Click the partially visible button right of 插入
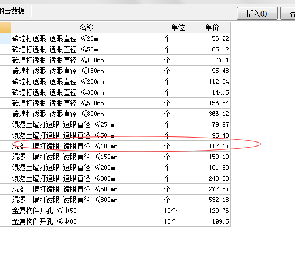Image resolution: width=295 pixels, height=262 pixels. pos(288,14)
